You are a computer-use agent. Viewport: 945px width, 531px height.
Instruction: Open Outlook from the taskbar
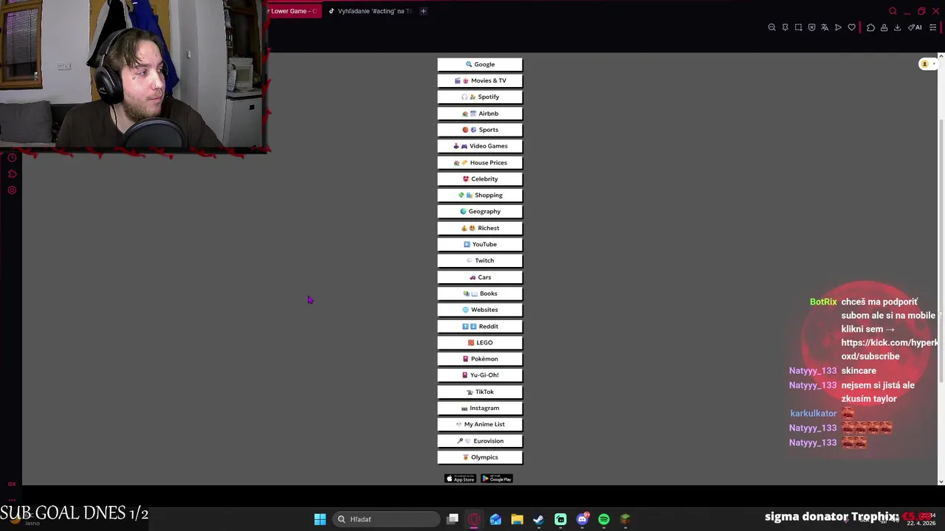pyautogui.click(x=495, y=519)
